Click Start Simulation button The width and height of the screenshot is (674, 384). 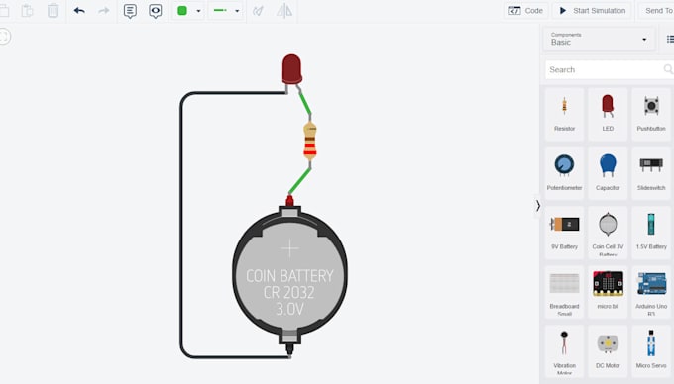point(593,11)
